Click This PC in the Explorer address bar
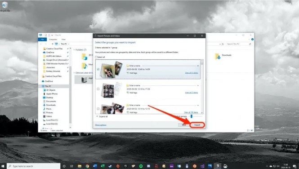This screenshot has height=169, width=299. (x=64, y=44)
